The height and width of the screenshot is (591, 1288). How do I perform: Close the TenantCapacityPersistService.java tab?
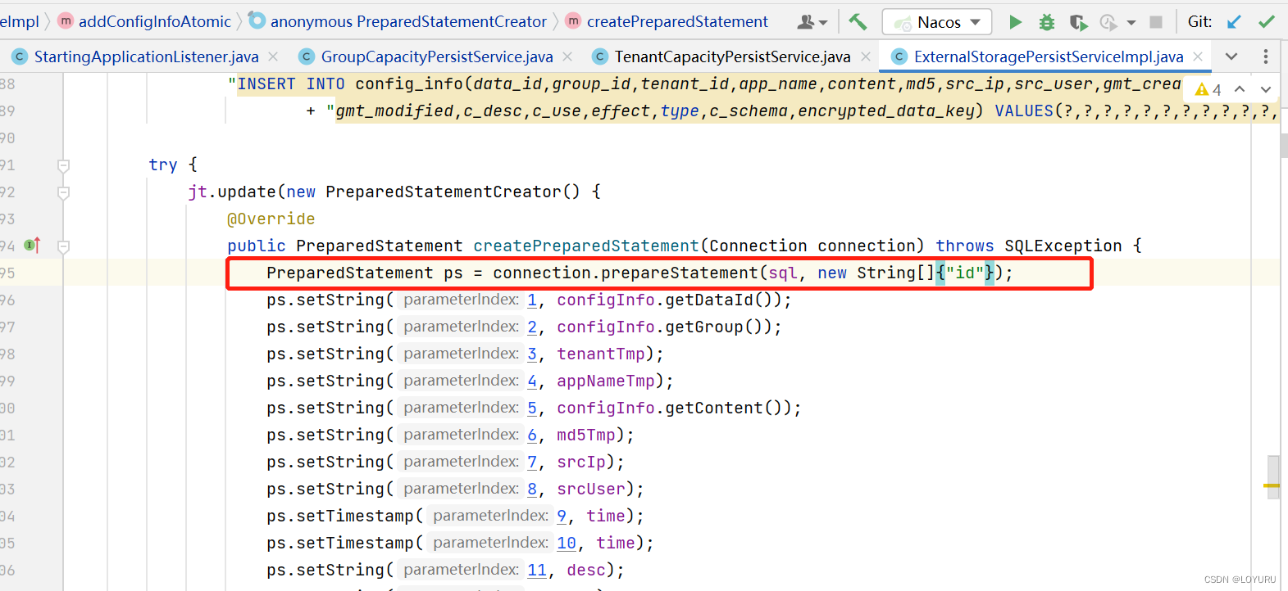point(866,56)
